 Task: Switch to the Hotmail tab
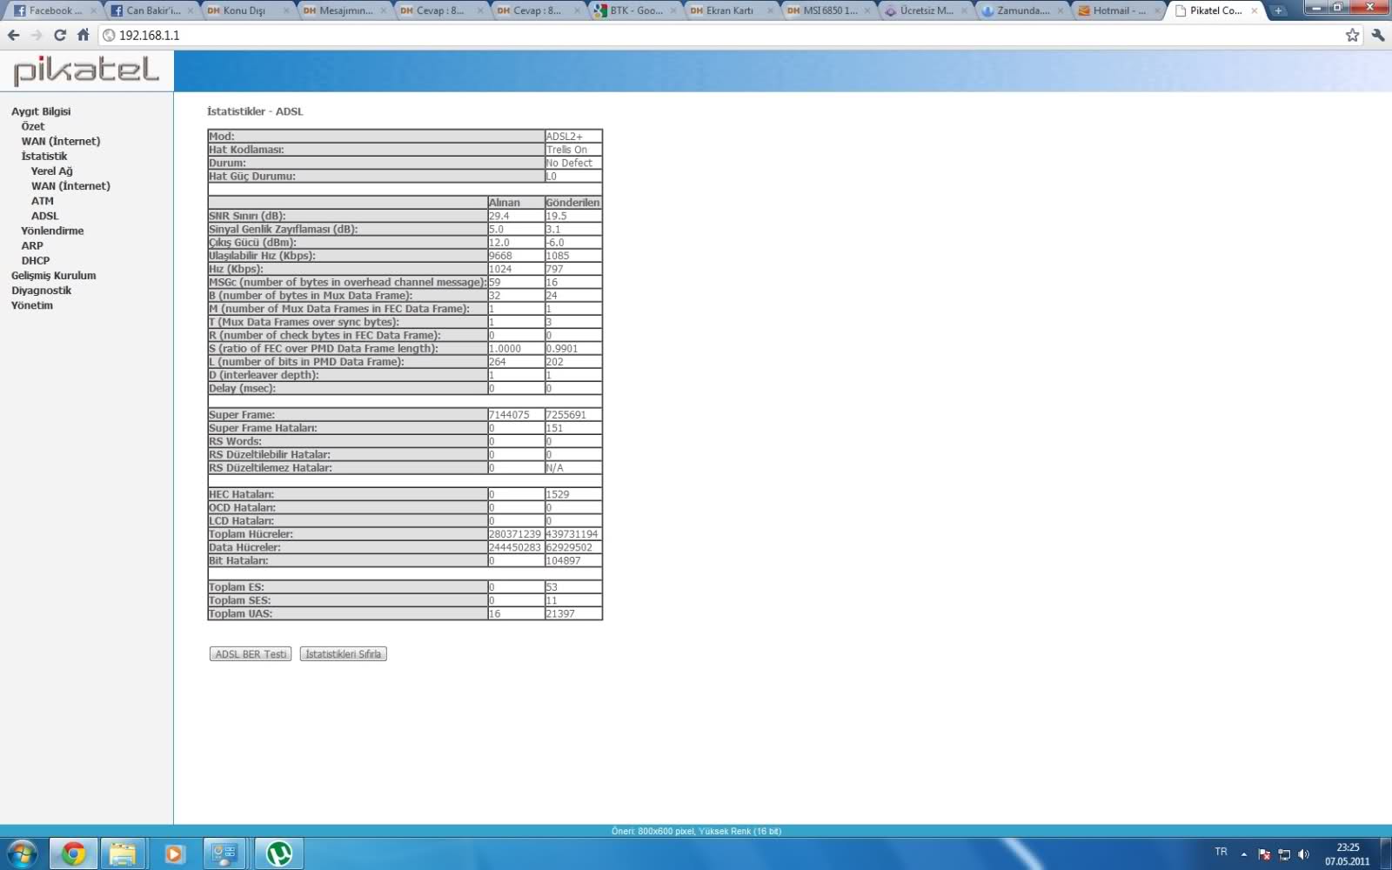tap(1116, 11)
